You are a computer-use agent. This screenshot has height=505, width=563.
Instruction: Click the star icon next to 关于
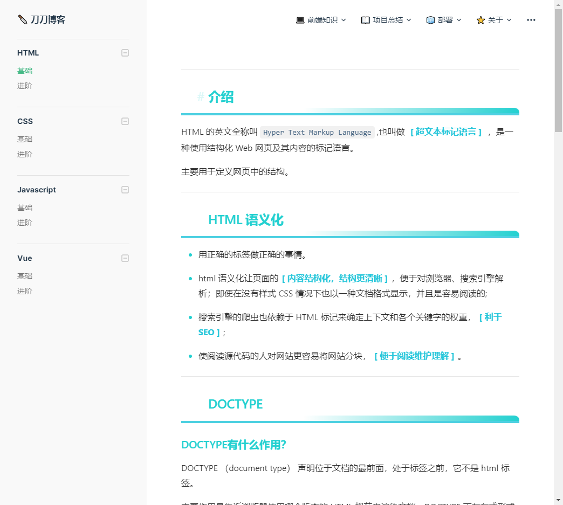[x=480, y=20]
